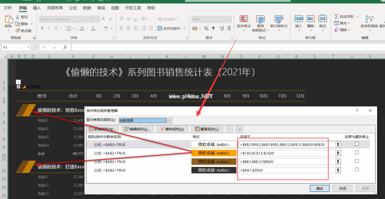This screenshot has width=385, height=199.
Task: Open the font size 11 dropdown
Action: pyautogui.click(x=98, y=19)
